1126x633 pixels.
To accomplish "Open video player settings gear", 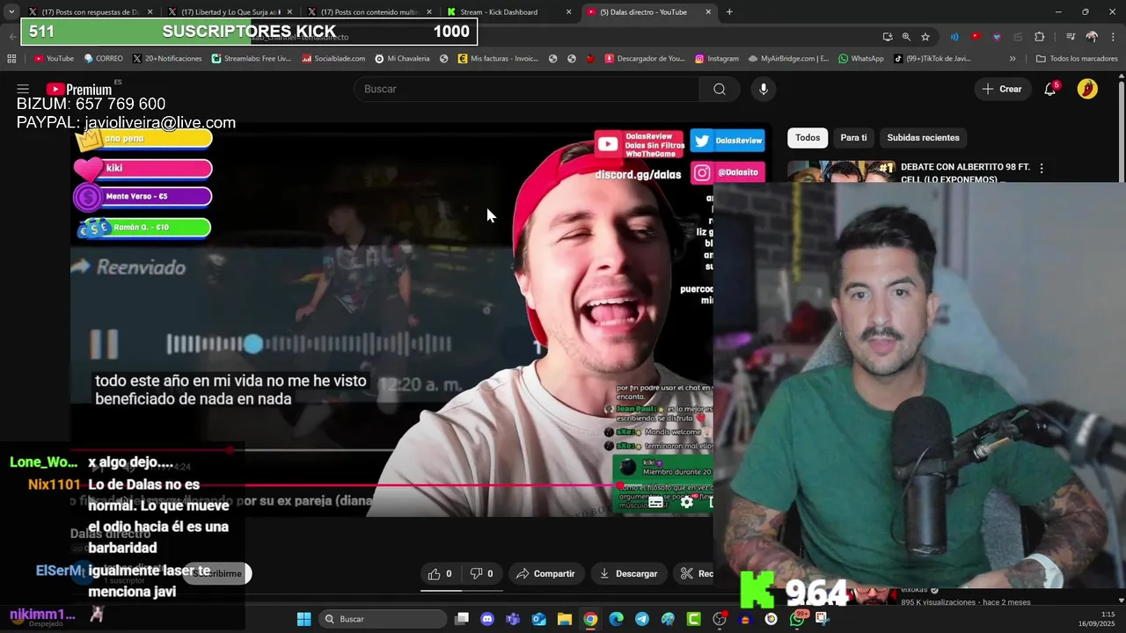I will tap(687, 502).
